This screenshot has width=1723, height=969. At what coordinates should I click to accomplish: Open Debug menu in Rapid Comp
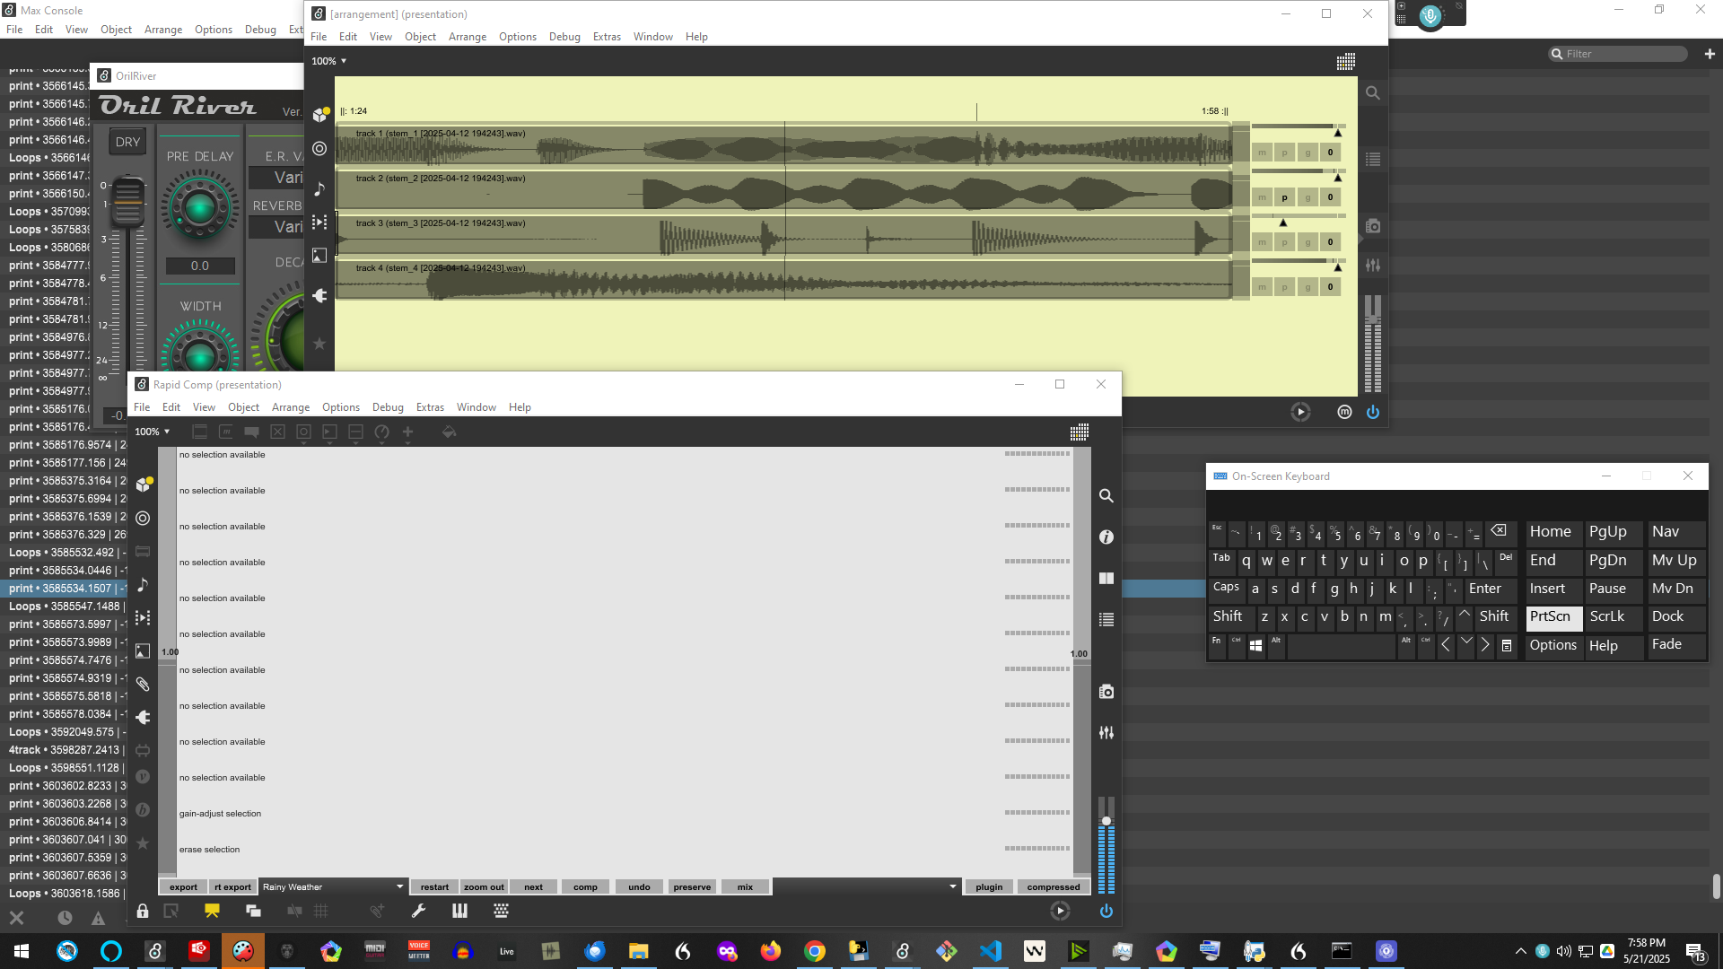(388, 407)
